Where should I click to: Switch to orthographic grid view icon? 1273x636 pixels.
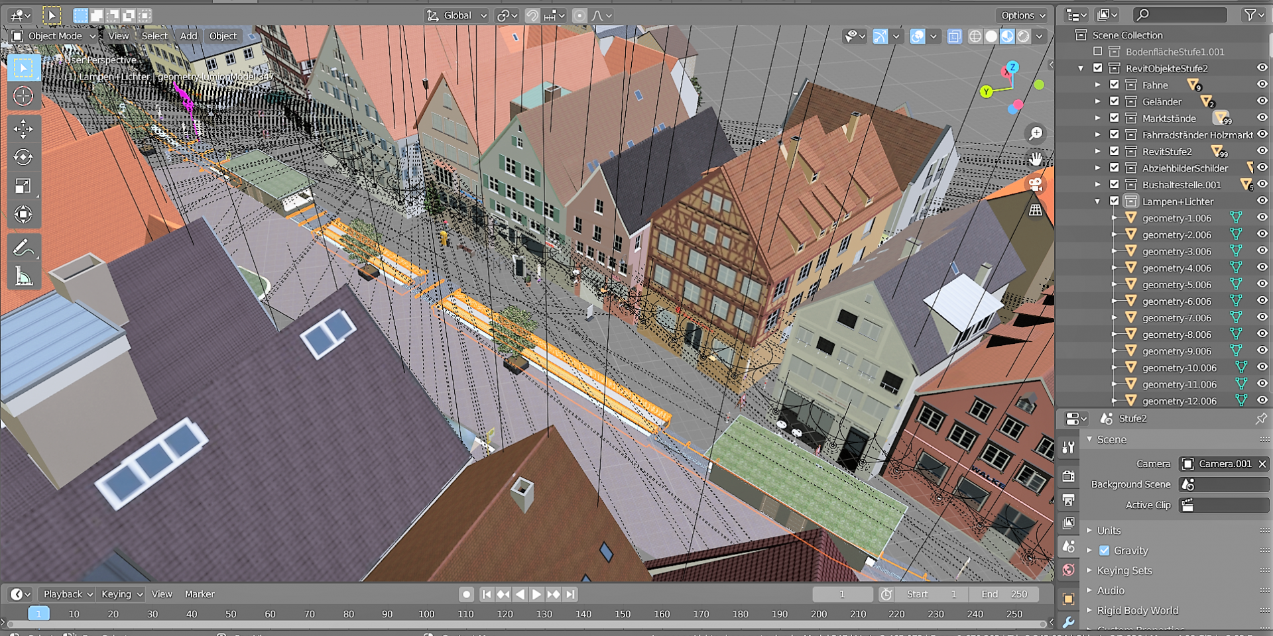1035,210
